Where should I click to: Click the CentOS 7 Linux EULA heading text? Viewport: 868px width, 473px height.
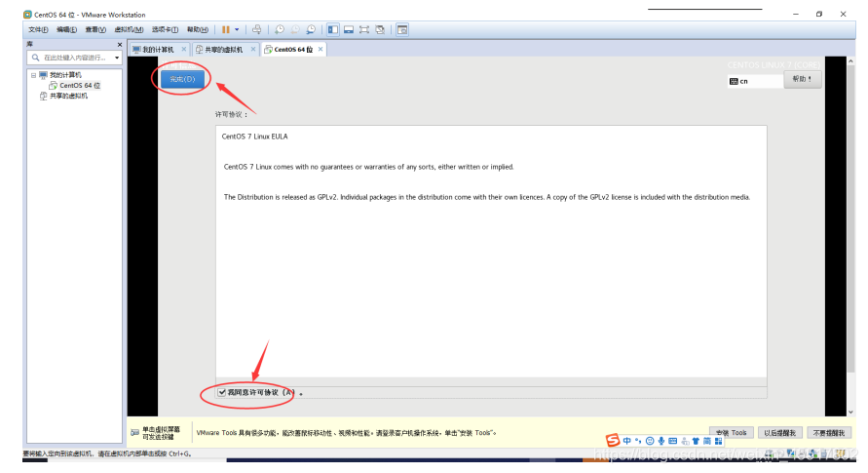click(x=254, y=137)
